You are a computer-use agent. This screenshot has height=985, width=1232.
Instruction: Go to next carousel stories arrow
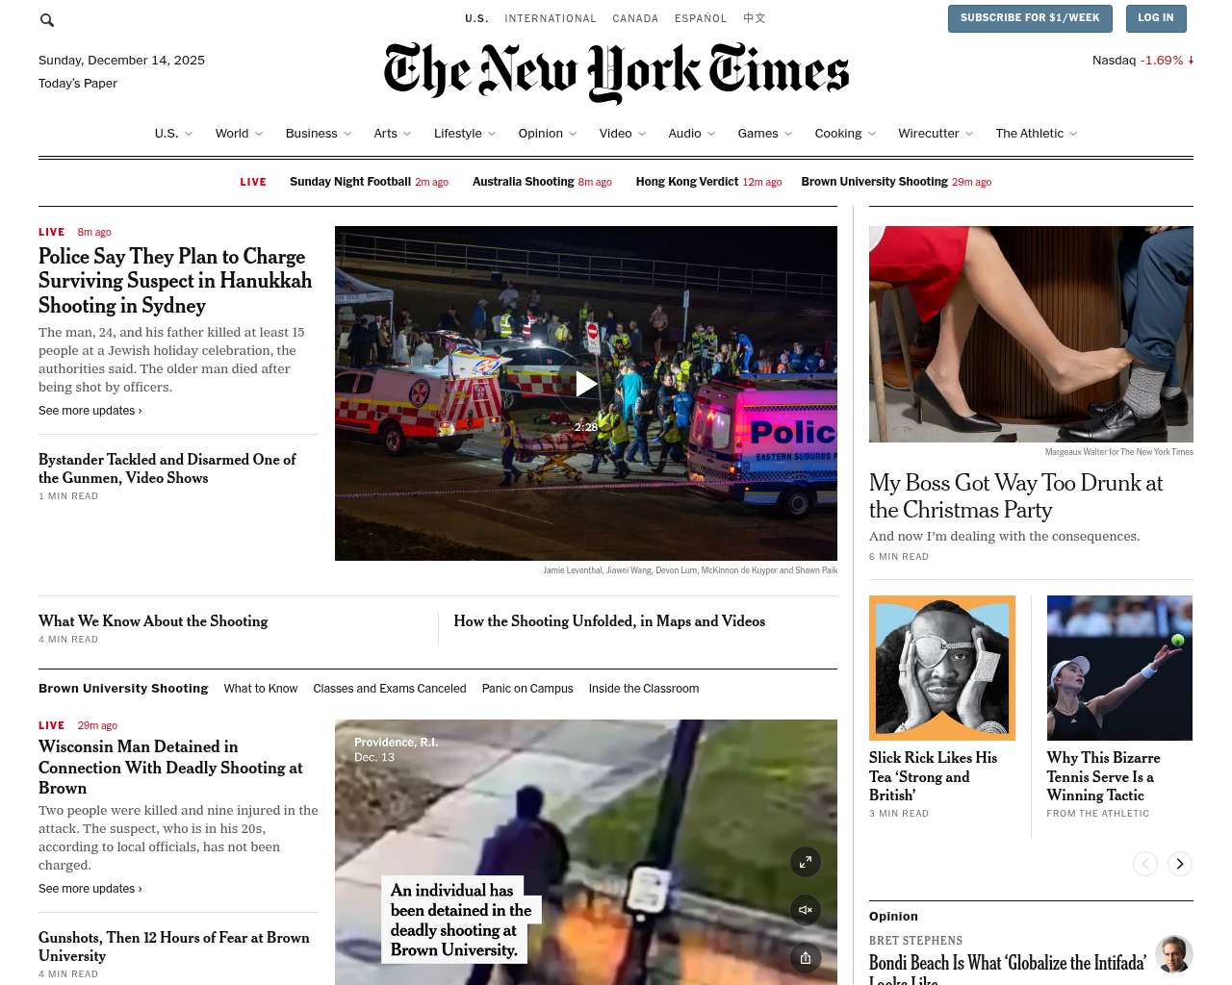(x=1180, y=864)
